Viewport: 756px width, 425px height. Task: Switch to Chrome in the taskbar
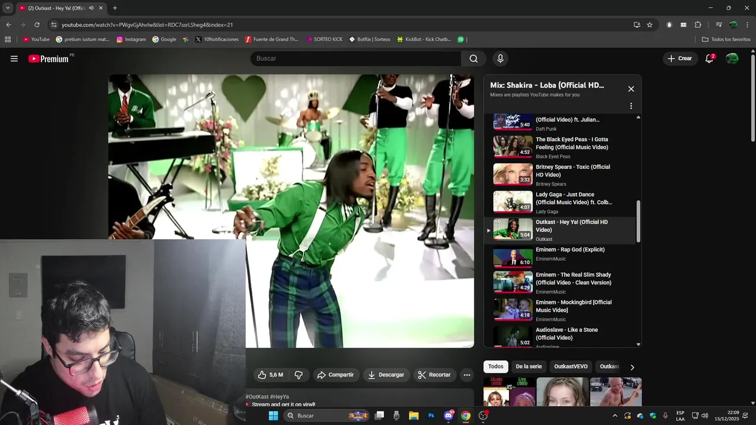(x=465, y=416)
